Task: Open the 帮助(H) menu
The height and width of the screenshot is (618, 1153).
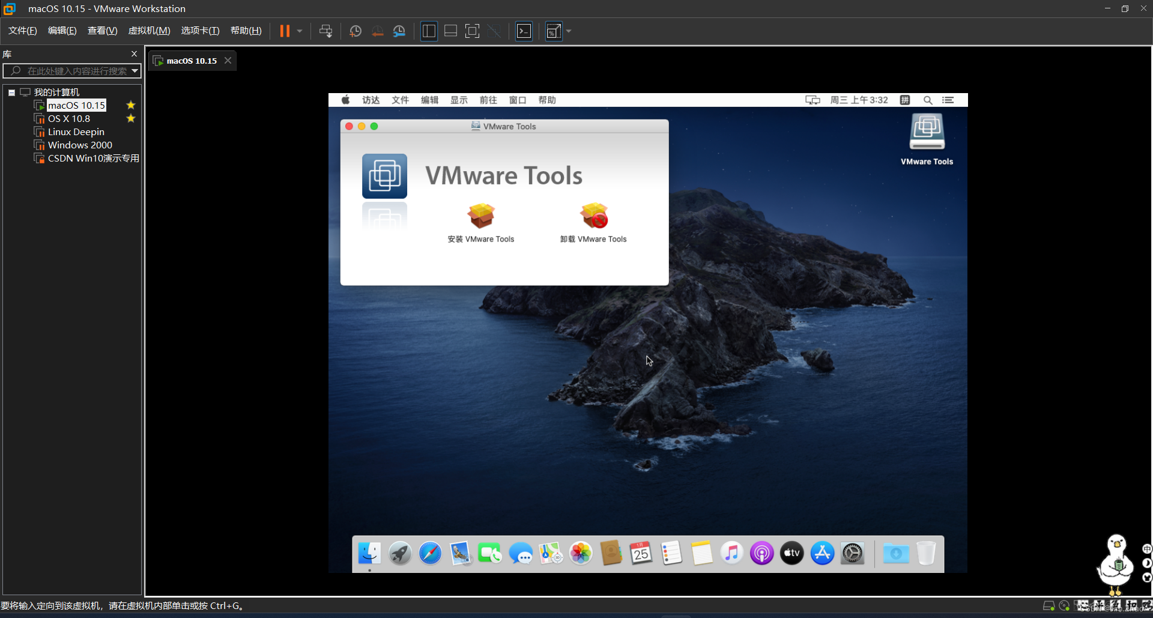Action: coord(246,31)
